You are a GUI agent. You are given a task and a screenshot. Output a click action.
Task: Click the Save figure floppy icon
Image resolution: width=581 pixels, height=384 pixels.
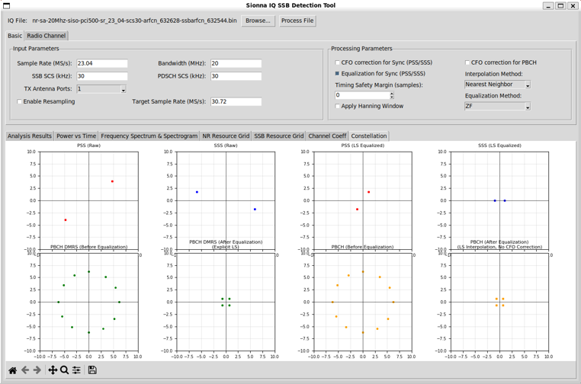(x=92, y=370)
